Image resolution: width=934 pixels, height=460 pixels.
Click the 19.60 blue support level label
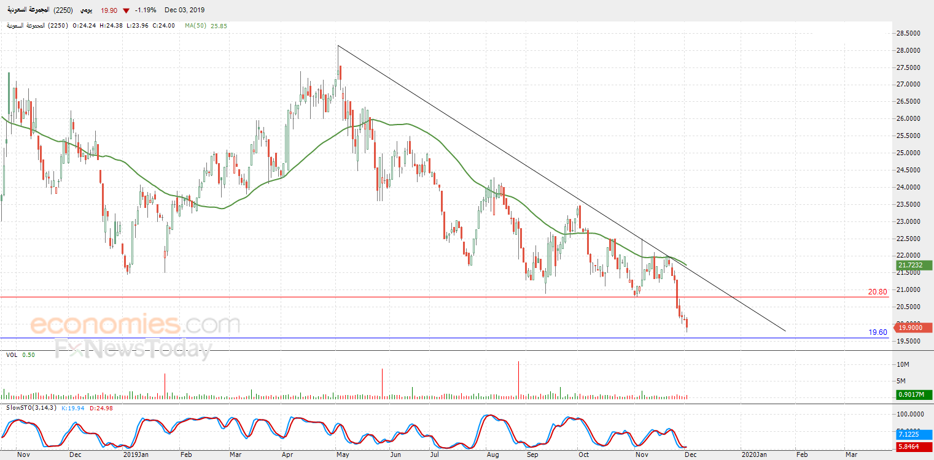click(878, 332)
